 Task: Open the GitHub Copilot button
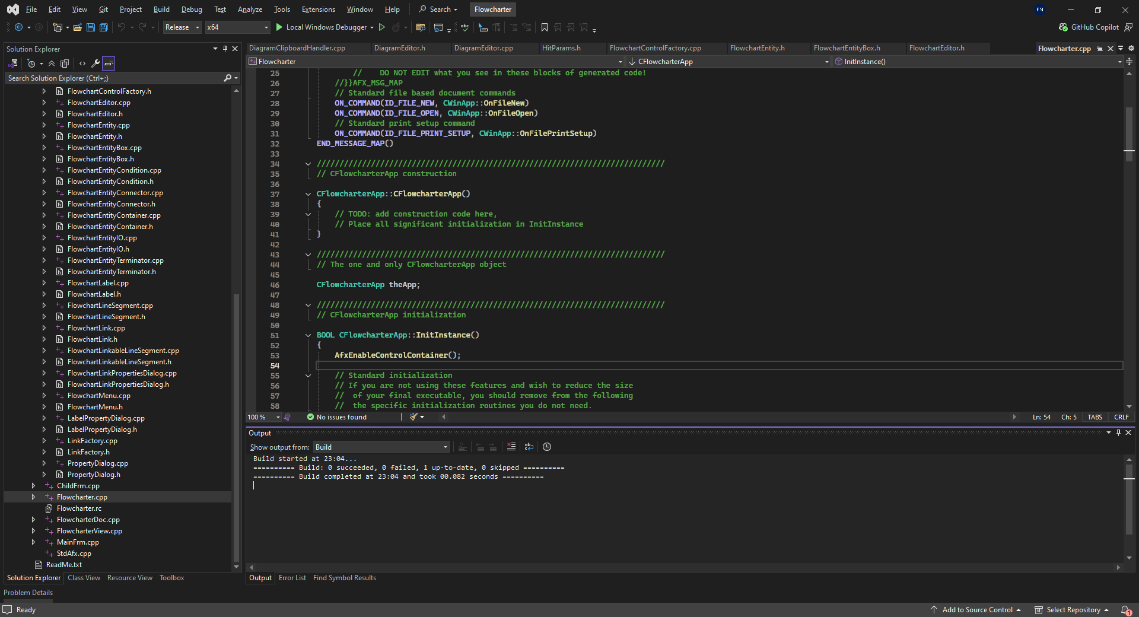pos(1089,27)
